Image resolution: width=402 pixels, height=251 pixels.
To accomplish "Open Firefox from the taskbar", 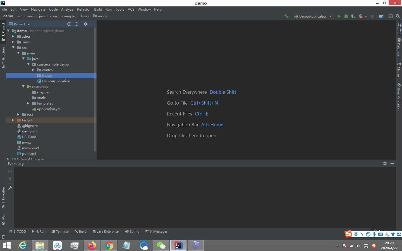I will click(92, 245).
